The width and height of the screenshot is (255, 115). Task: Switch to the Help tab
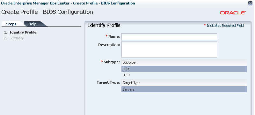[33, 24]
